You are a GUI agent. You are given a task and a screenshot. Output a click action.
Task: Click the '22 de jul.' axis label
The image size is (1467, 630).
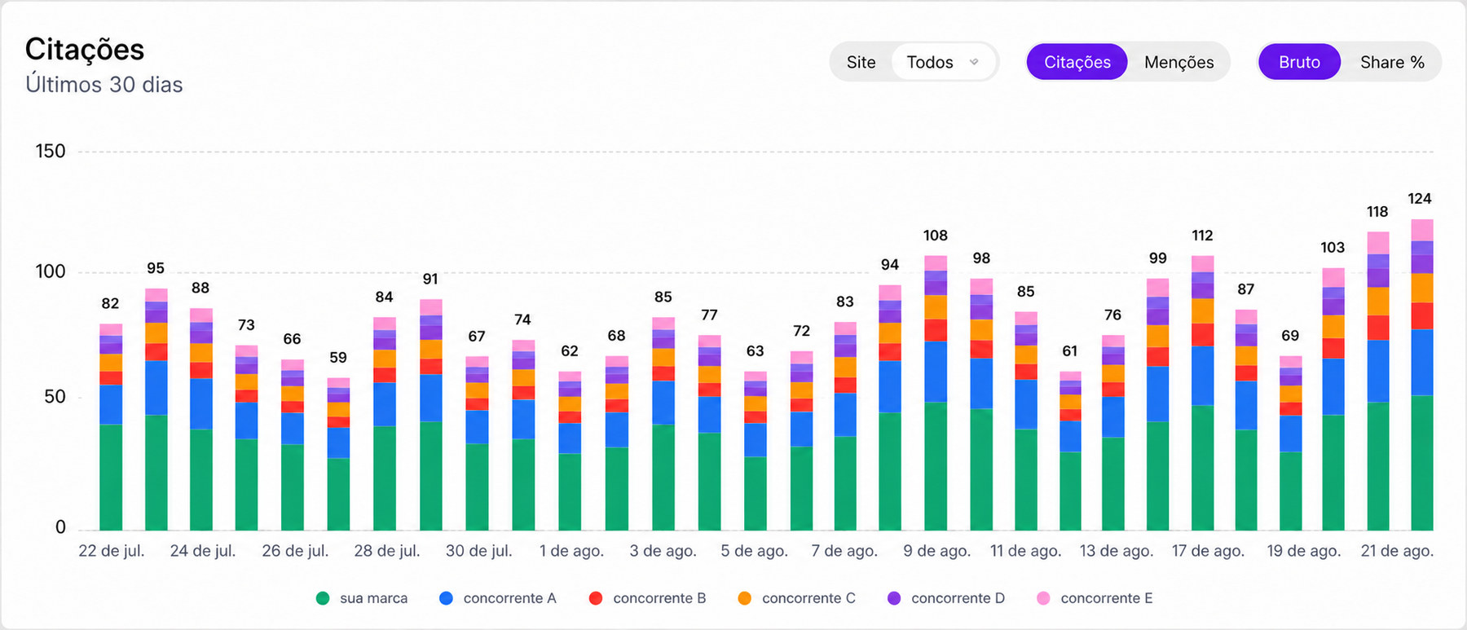[x=112, y=551]
